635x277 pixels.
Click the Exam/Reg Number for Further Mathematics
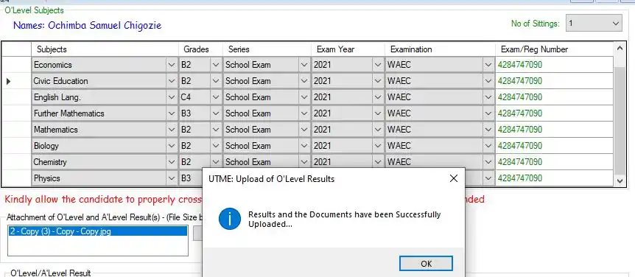554,113
